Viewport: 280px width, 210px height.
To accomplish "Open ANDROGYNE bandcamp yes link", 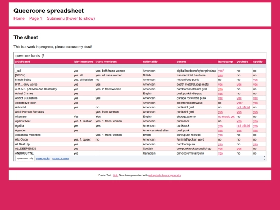I will (220, 153).
